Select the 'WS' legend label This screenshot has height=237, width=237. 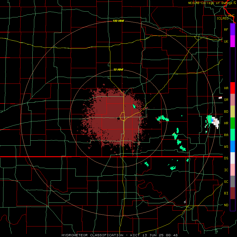pos(226,147)
